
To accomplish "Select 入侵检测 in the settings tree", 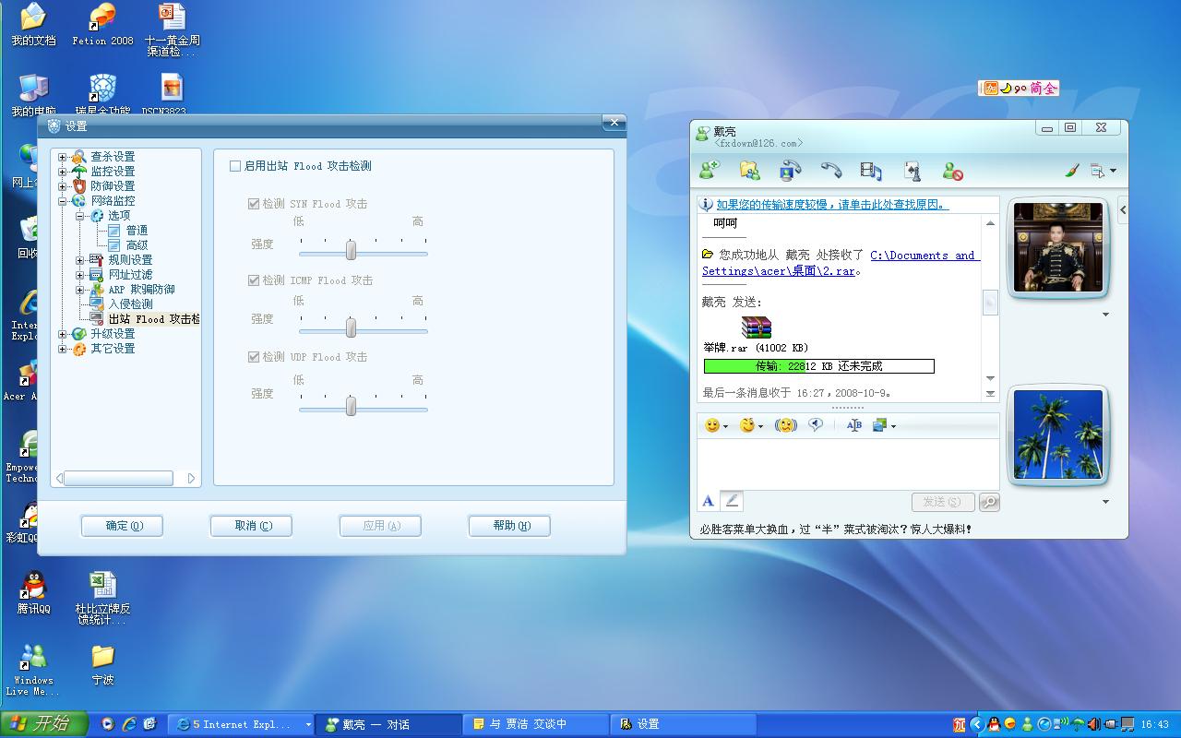I will click(130, 304).
